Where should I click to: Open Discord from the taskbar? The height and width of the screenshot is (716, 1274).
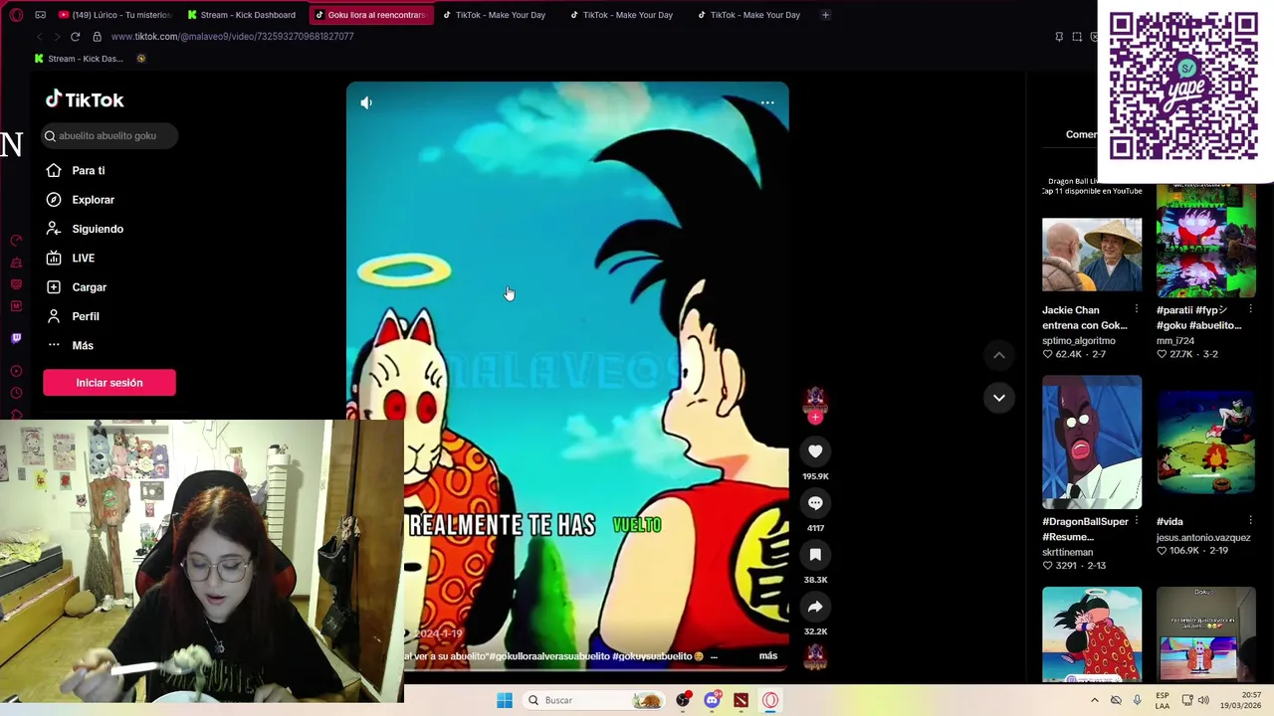(x=712, y=700)
